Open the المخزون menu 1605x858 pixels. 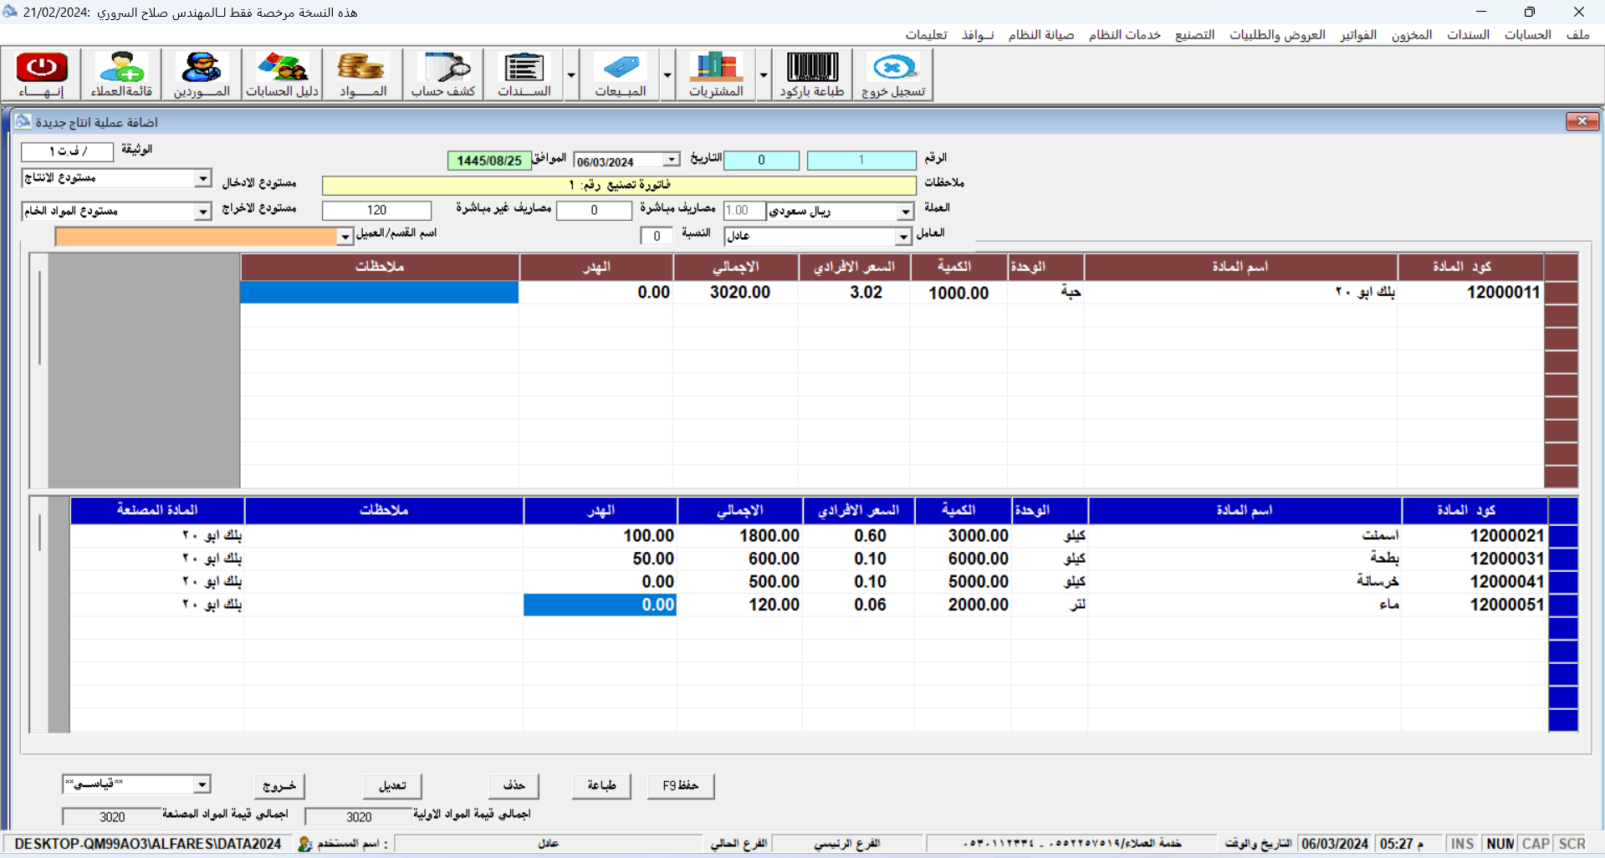tap(1412, 34)
